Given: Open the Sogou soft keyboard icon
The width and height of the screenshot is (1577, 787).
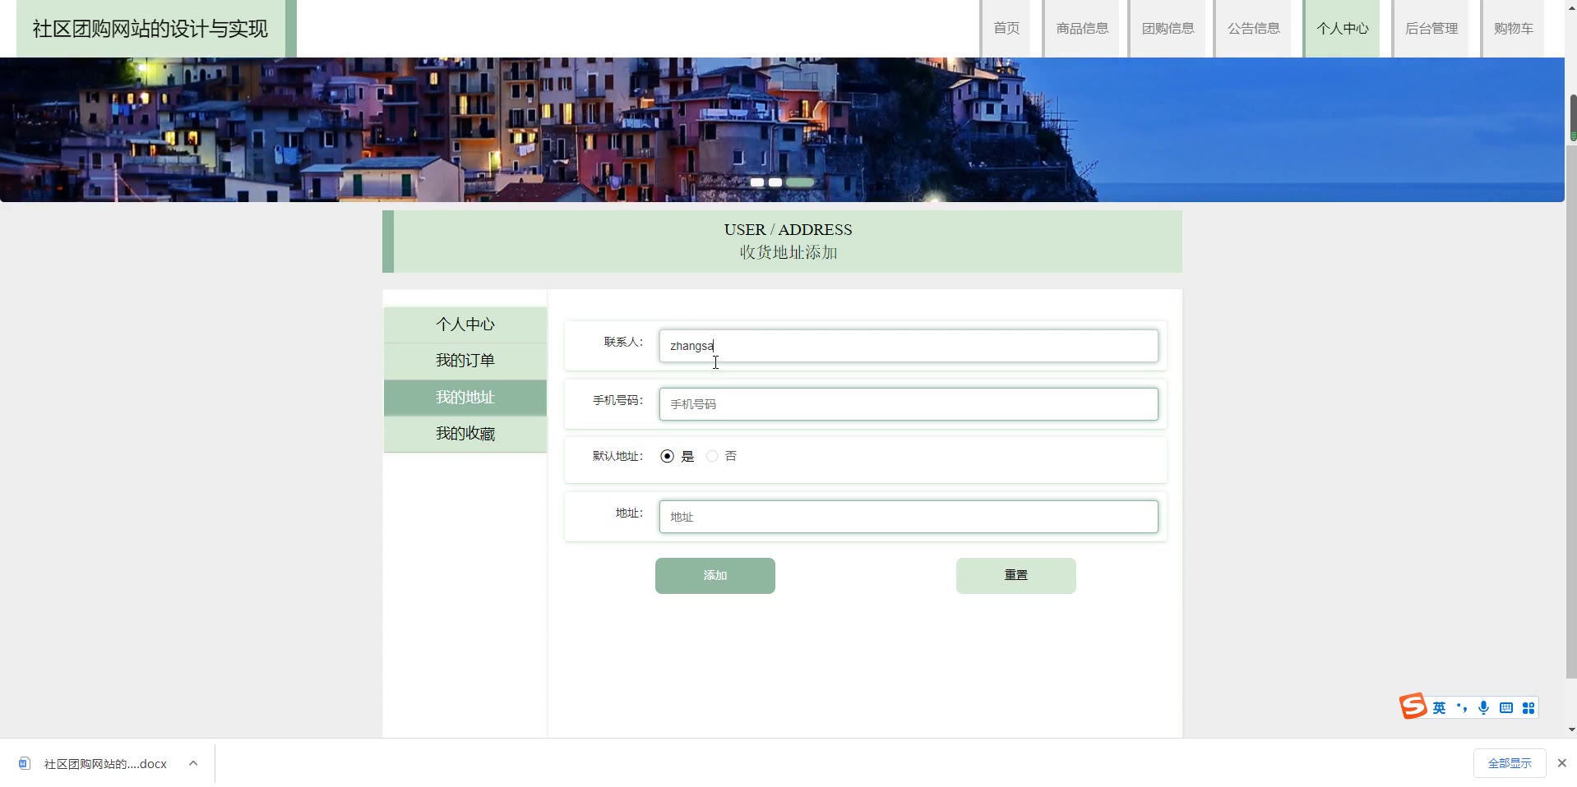Looking at the screenshot, I should [1506, 708].
